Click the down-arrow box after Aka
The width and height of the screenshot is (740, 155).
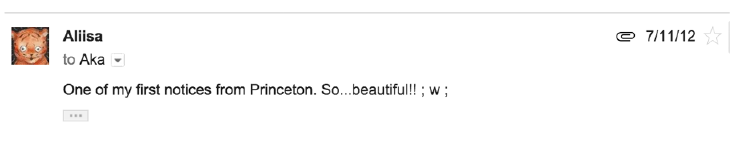tap(117, 60)
